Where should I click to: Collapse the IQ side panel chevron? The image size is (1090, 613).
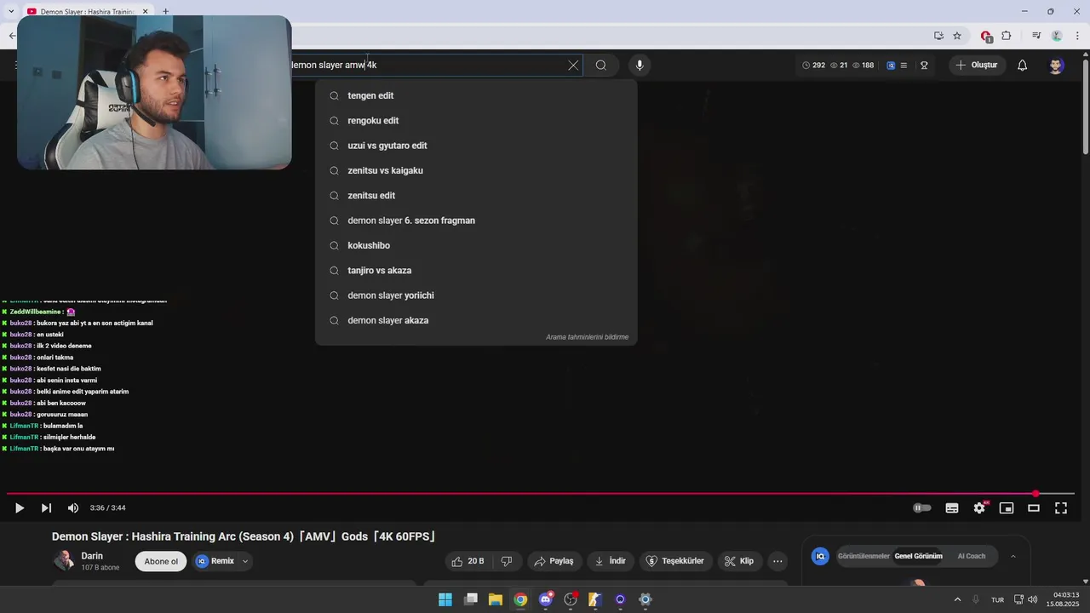pos(1013,556)
